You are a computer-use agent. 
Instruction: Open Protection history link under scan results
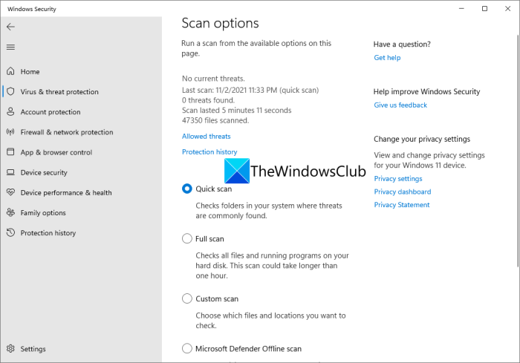pos(209,152)
